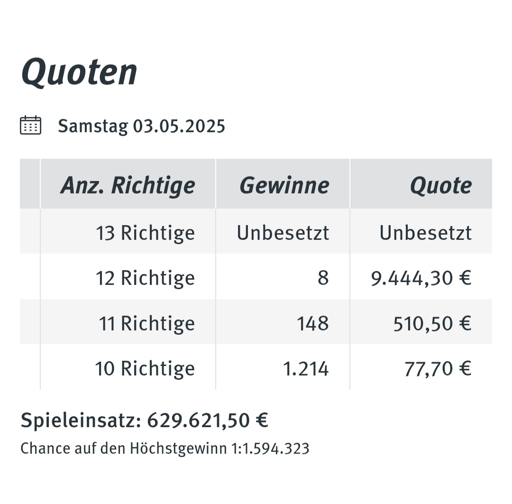Click the 77,70 € quote value
The height and width of the screenshot is (504, 512).
point(438,369)
